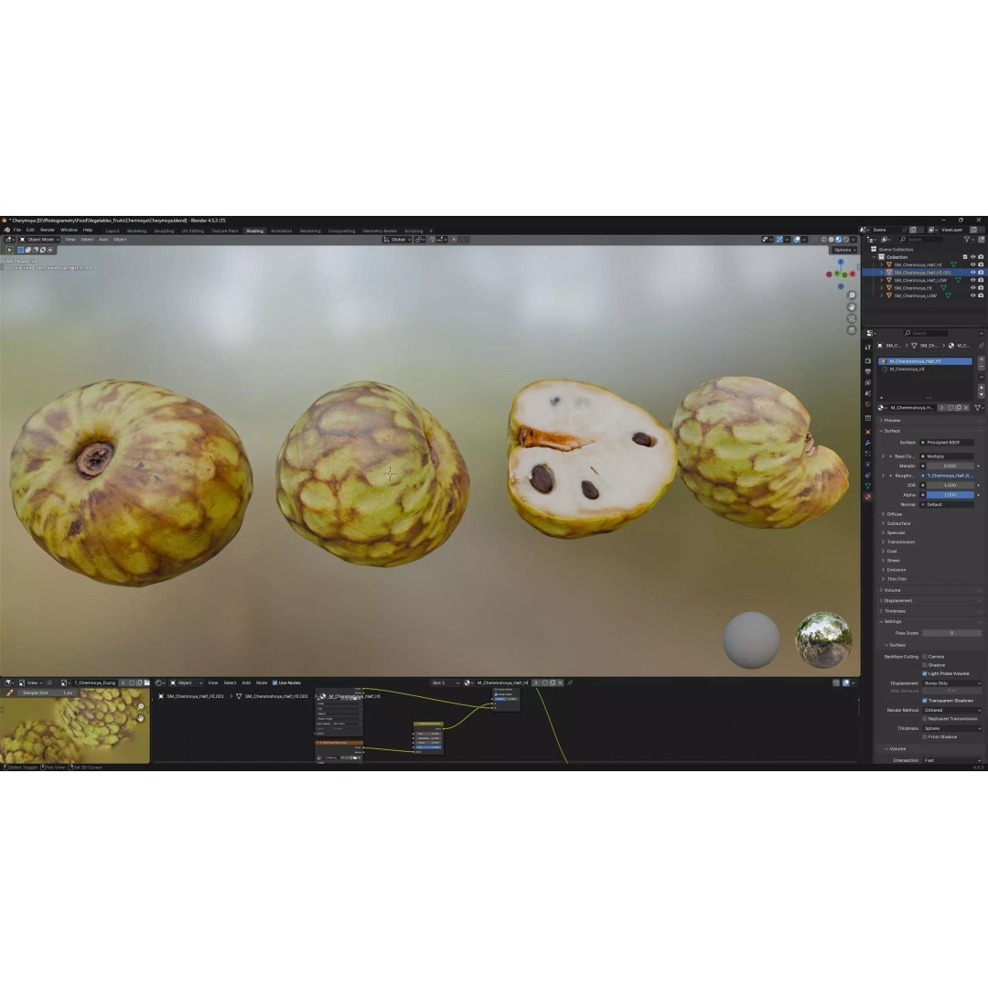Screen dimensions: 988x988
Task: Hide SM_Cherimoya_LOW with eye icon
Action: pyautogui.click(x=972, y=295)
